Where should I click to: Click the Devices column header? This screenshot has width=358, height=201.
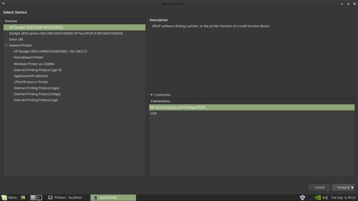[74, 21]
